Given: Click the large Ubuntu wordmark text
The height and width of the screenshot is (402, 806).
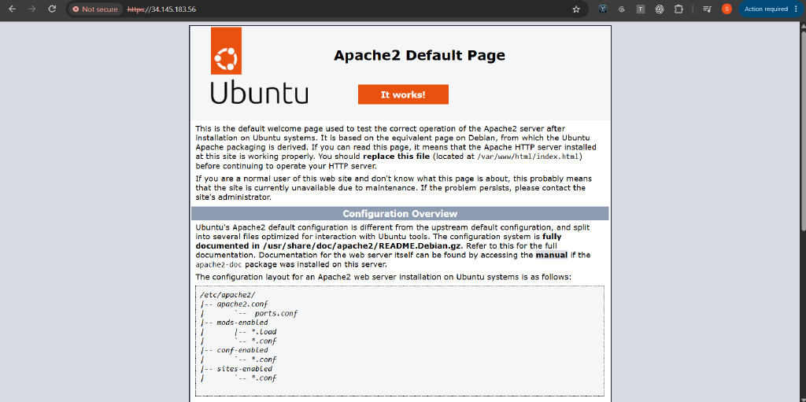Looking at the screenshot, I should (x=260, y=91).
